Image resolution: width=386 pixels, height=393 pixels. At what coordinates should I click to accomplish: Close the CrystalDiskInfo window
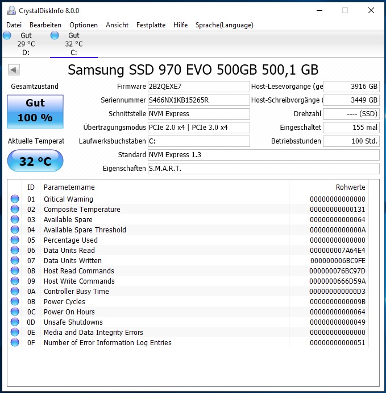pyautogui.click(x=371, y=10)
